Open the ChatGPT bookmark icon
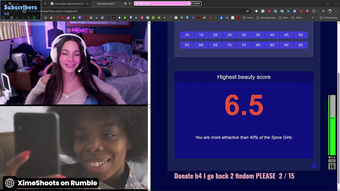340x191 pixels. 91,18
